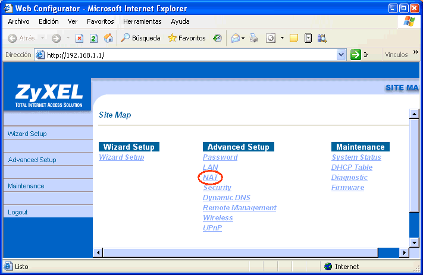Click the Edit page icon
423x275 pixels.
click(271, 38)
